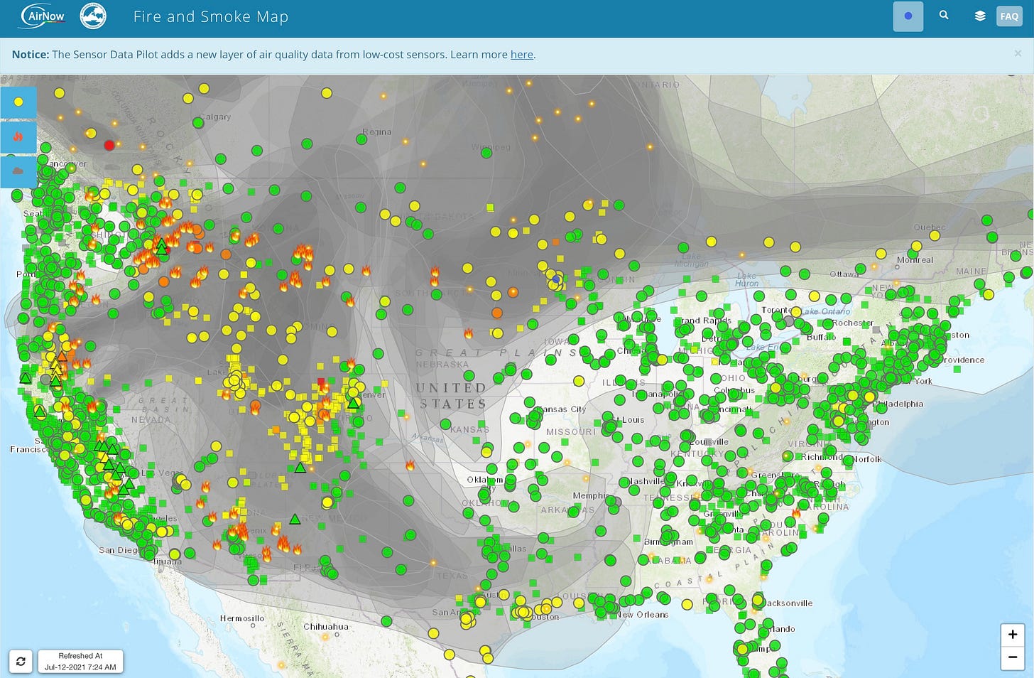The image size is (1034, 678).
Task: Click the Quebec city label
Action: coord(930,227)
